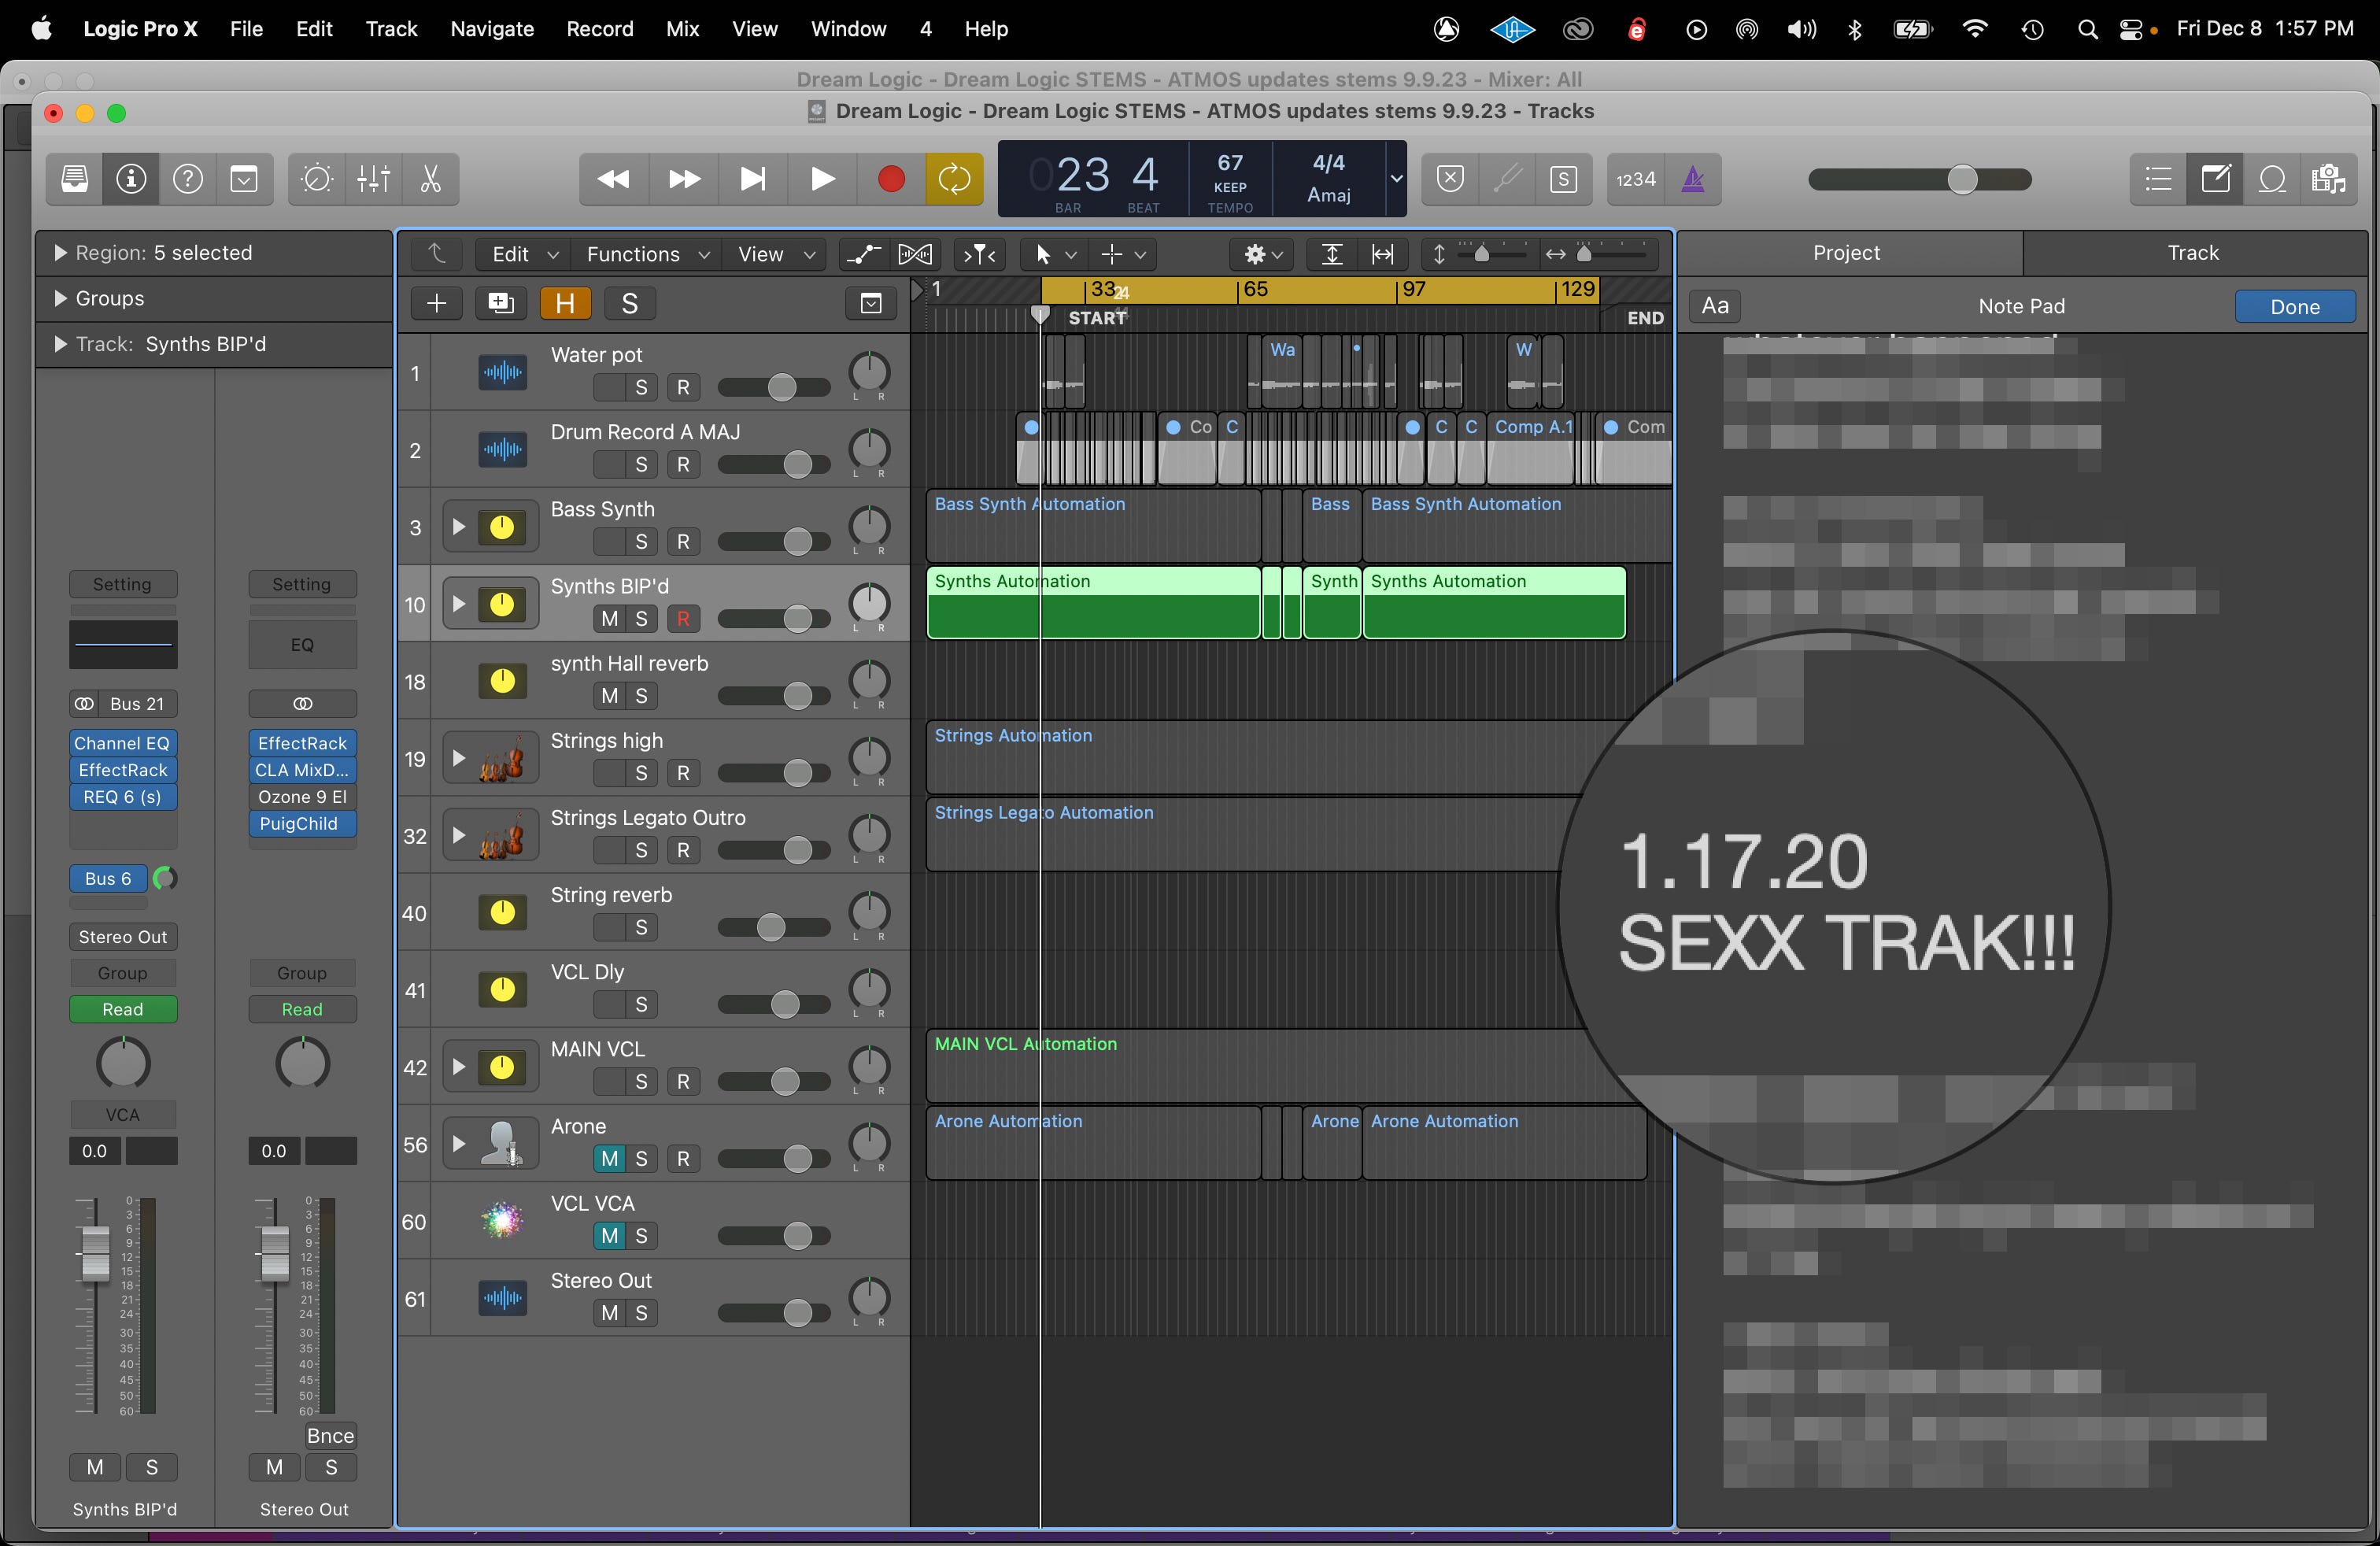Click the Scissors editors icon
2380x1546 pixels.
(x=430, y=179)
